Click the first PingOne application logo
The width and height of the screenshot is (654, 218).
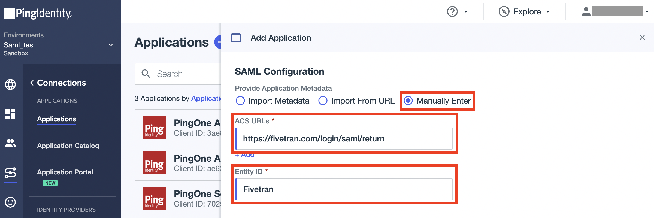pos(154,127)
